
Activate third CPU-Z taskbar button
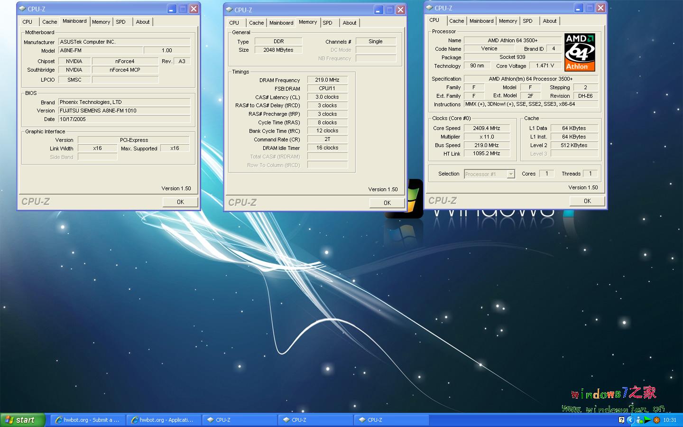coord(391,420)
